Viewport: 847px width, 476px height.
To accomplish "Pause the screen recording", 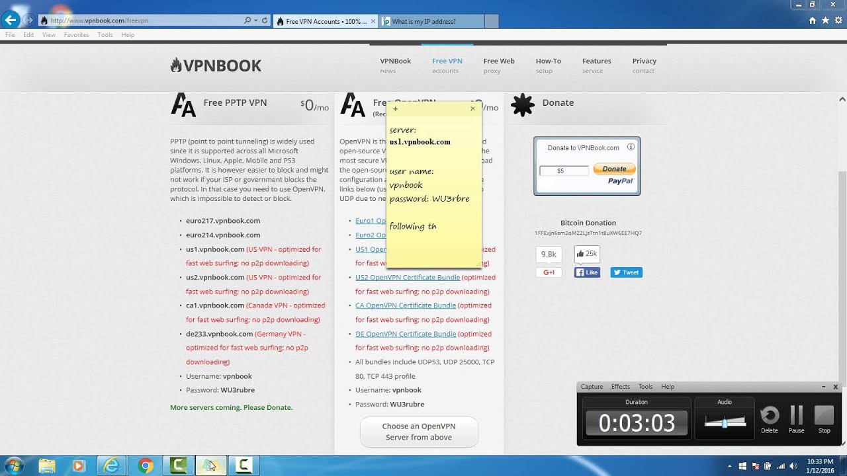I will (x=796, y=418).
